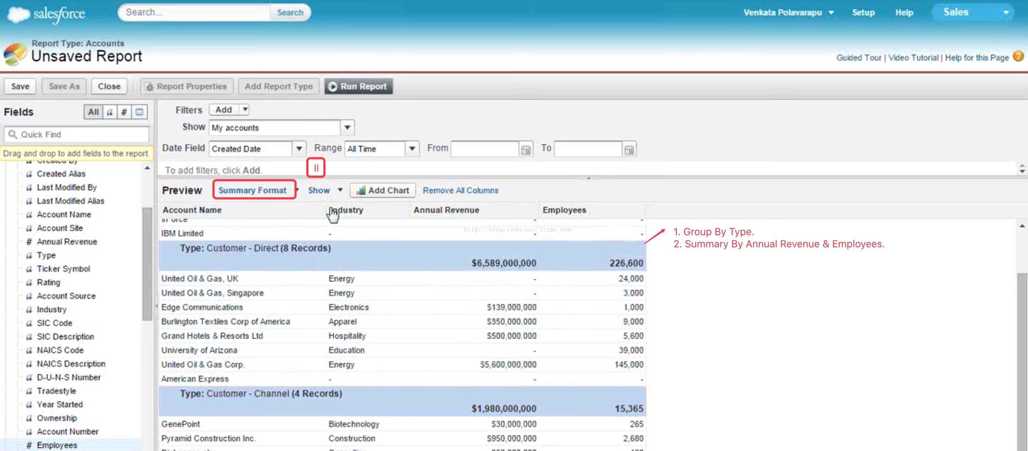Open Help for this Page link
1028x451 pixels.
[x=977, y=58]
